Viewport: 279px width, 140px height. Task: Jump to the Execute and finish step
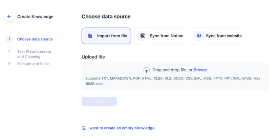tap(33, 64)
